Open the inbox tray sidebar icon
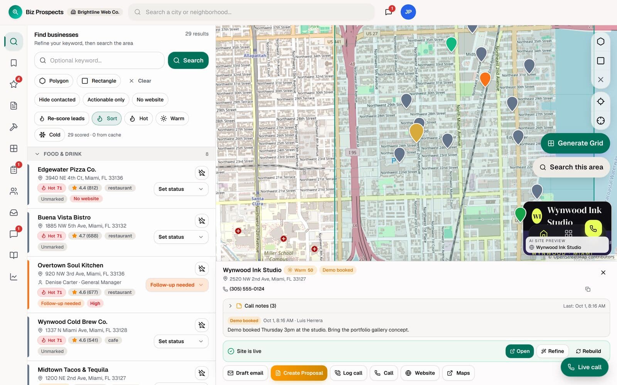 pyautogui.click(x=13, y=213)
